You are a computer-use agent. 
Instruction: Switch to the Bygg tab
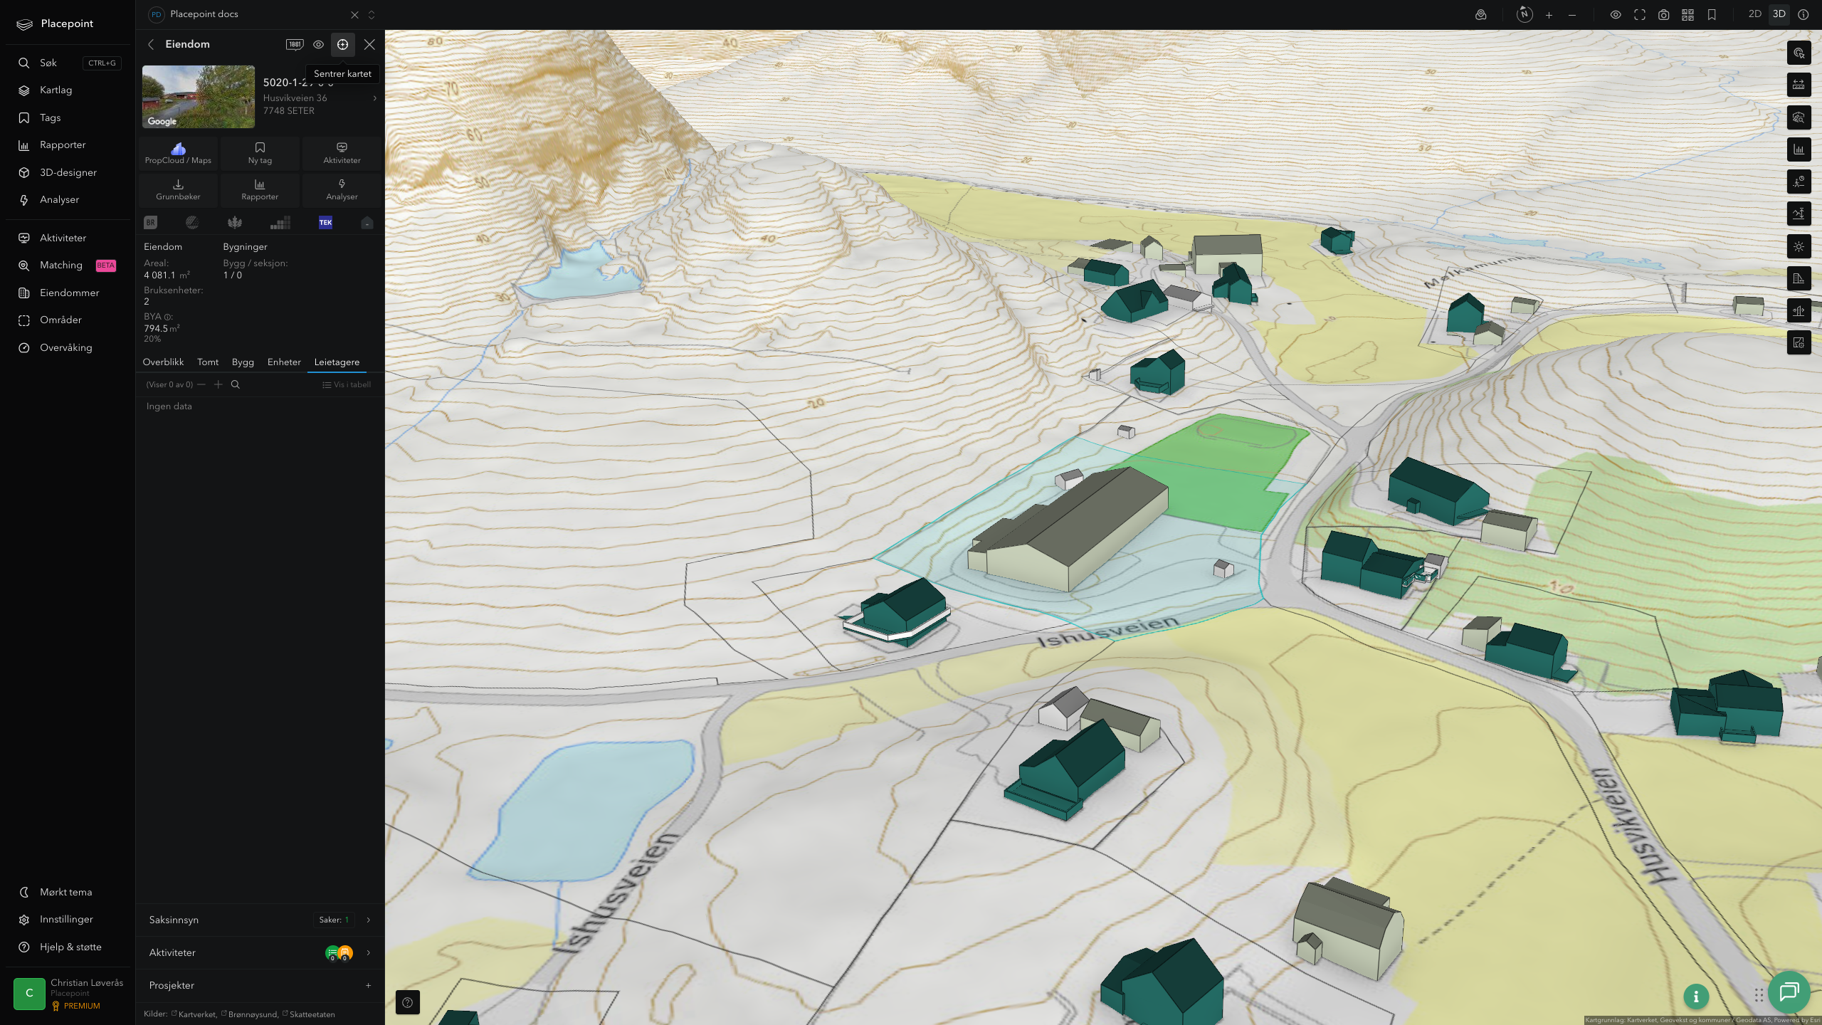coord(243,362)
